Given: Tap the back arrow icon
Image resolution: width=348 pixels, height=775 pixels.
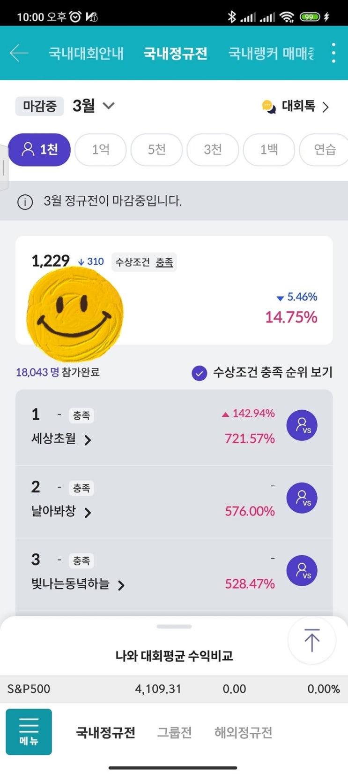Looking at the screenshot, I should click(x=19, y=53).
